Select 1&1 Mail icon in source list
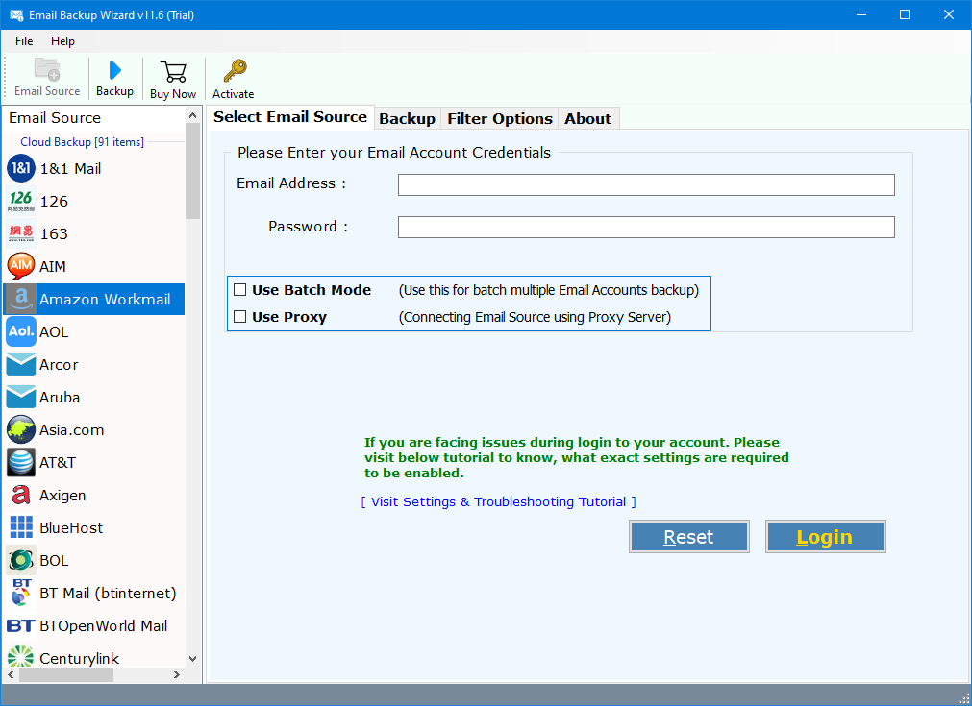Viewport: 972px width, 706px height. click(21, 169)
